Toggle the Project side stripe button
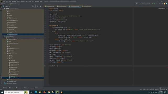This screenshot has width=168, height=94. (1, 8)
